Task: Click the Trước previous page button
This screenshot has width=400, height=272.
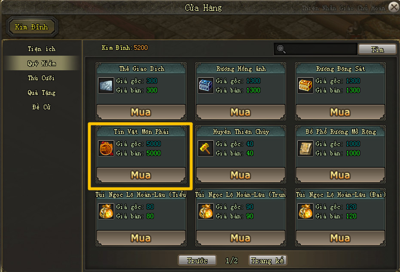Action: click(197, 260)
